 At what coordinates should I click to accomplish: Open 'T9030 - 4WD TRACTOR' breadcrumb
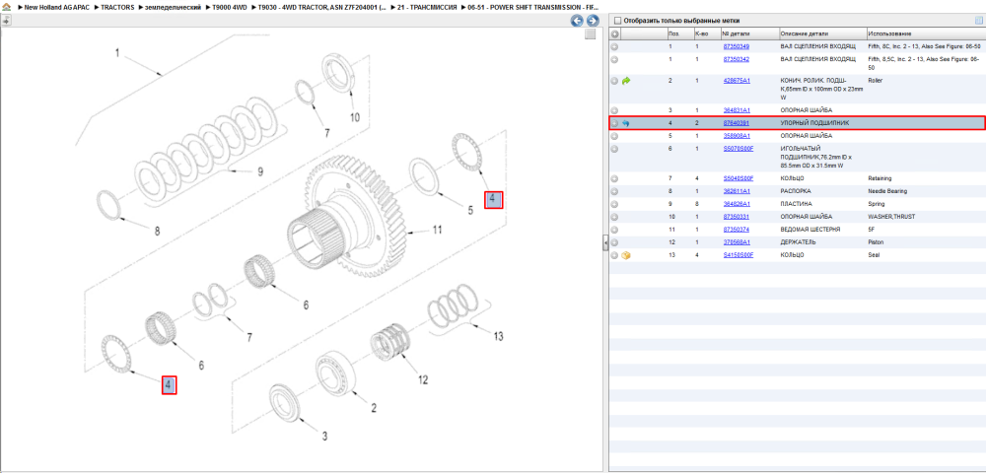coord(321,6)
